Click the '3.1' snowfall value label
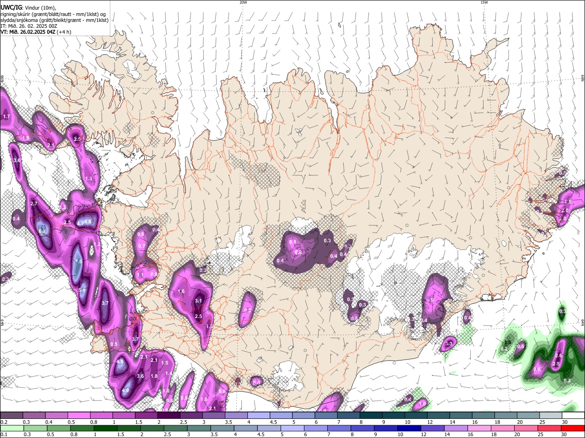The height and width of the screenshot is (438, 585). [x=198, y=301]
